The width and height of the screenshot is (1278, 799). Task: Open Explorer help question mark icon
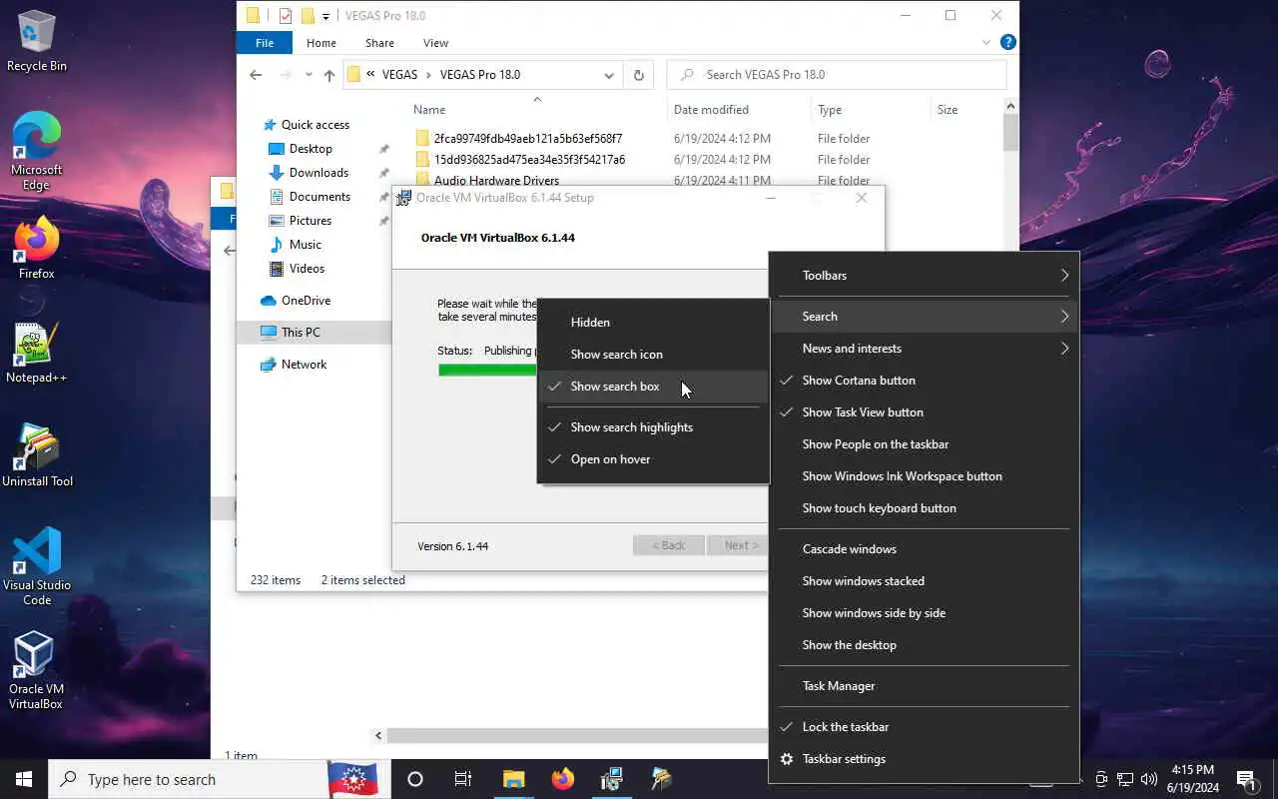(1008, 43)
